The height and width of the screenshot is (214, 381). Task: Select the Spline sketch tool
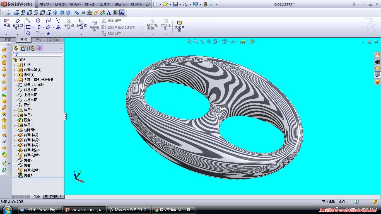[x=48, y=21]
